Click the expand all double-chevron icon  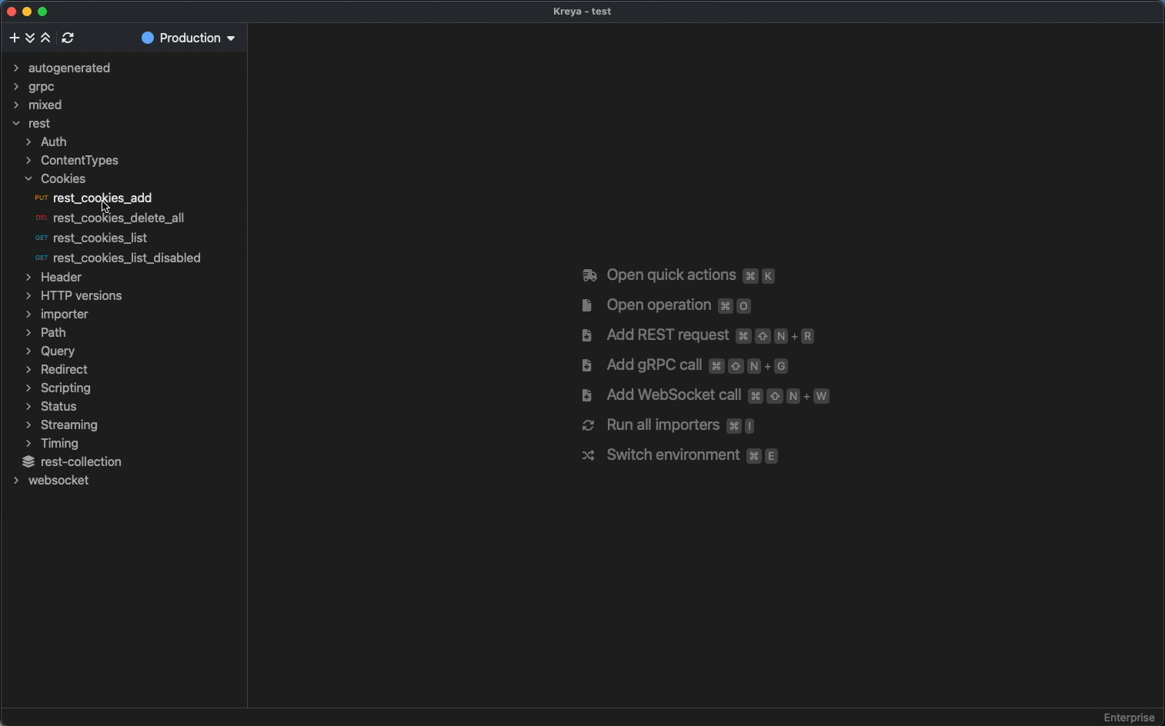(x=30, y=38)
